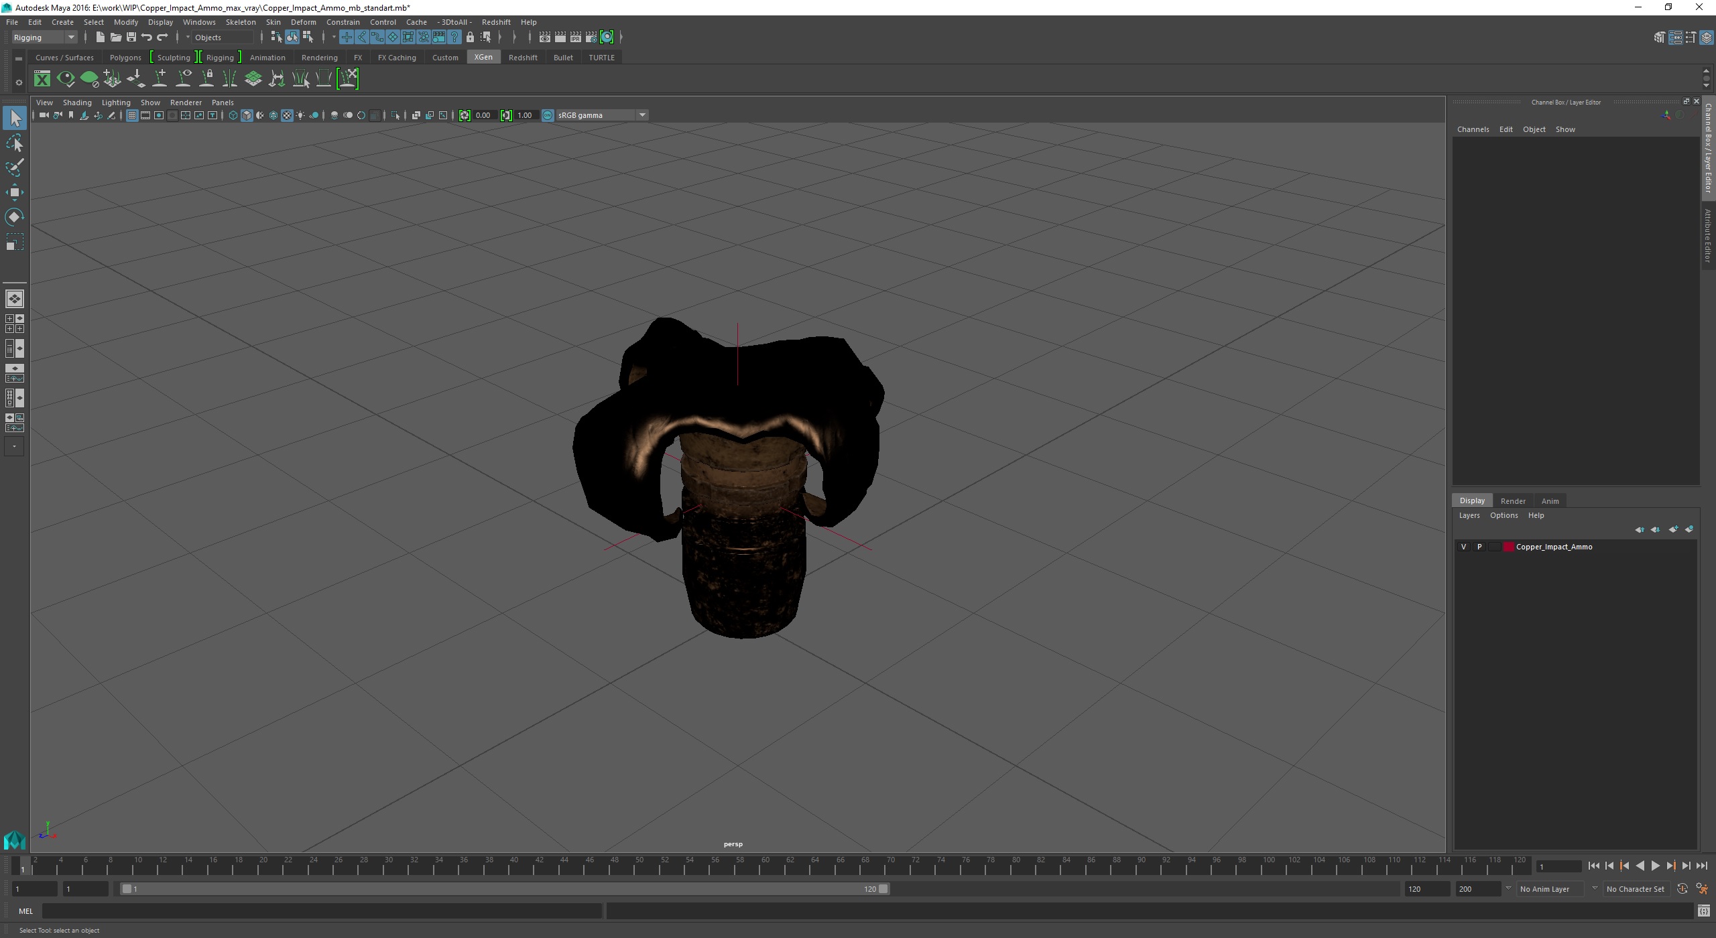Open a scene with folder icon
Viewport: 1716px width, 938px height.
115,38
